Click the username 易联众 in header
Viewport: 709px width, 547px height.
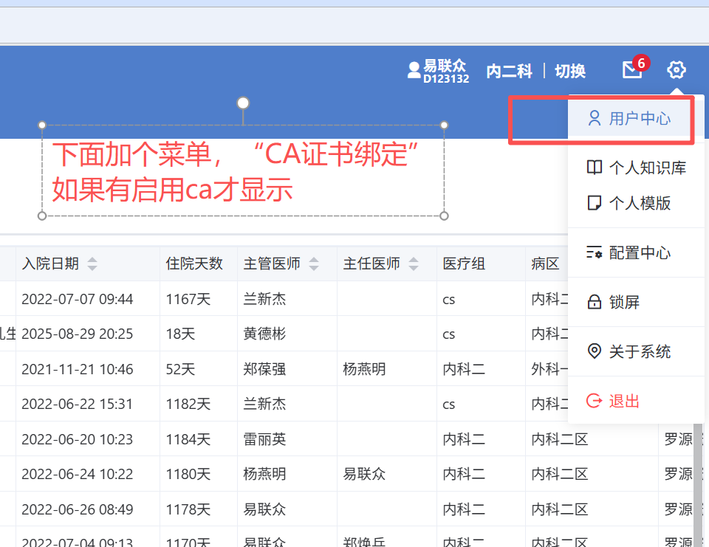click(x=445, y=66)
